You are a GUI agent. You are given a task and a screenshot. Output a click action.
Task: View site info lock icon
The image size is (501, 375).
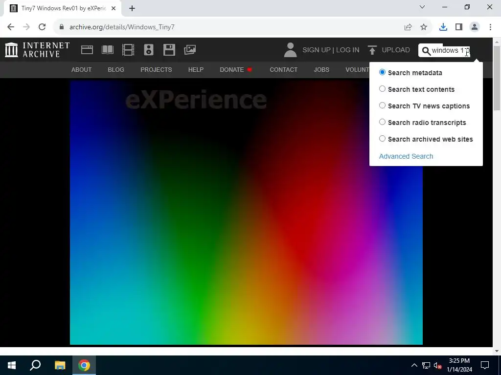[62, 27]
